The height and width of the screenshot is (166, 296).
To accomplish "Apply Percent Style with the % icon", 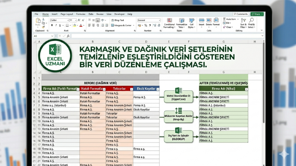I will [x=146, y=25].
